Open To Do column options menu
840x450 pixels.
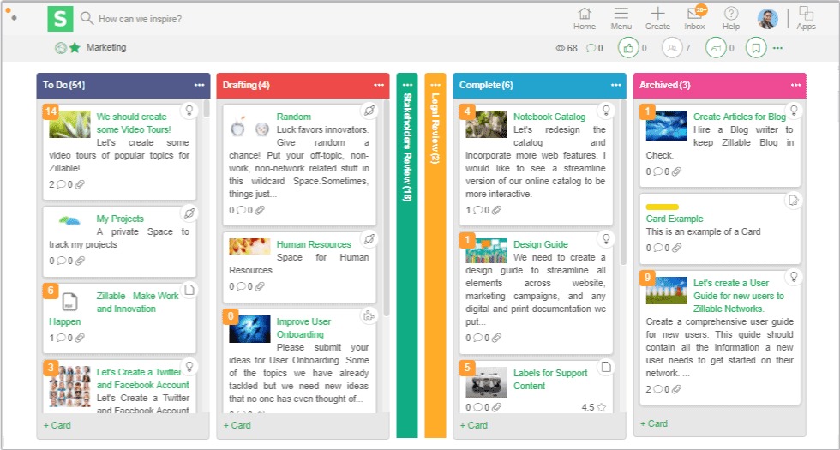coord(199,85)
